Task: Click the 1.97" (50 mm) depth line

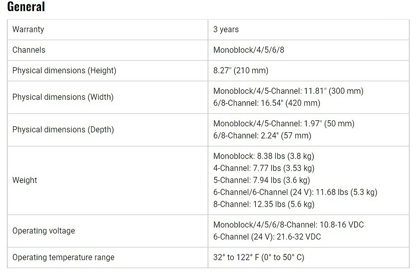Action: (283, 124)
